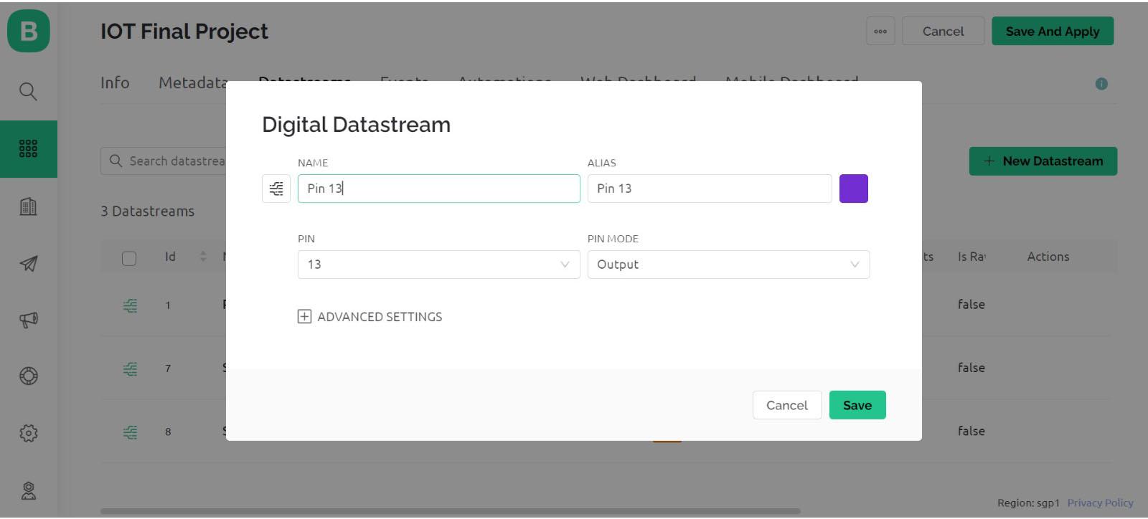This screenshot has width=1148, height=519.
Task: Click Cancel in the datastream dialog
Action: coord(786,405)
